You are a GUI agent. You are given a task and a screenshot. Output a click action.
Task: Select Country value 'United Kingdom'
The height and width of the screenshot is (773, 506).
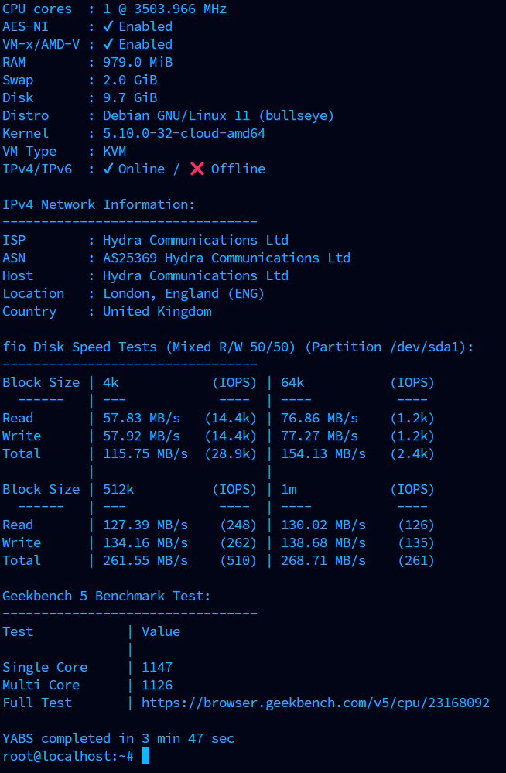[x=157, y=312]
